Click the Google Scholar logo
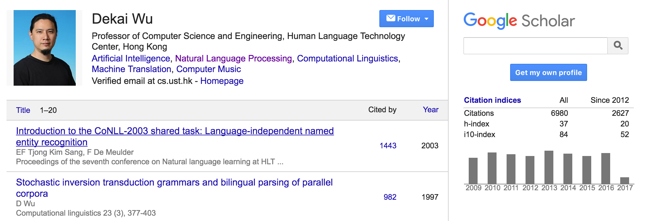Screen dimensions: 651x221 click(x=519, y=21)
